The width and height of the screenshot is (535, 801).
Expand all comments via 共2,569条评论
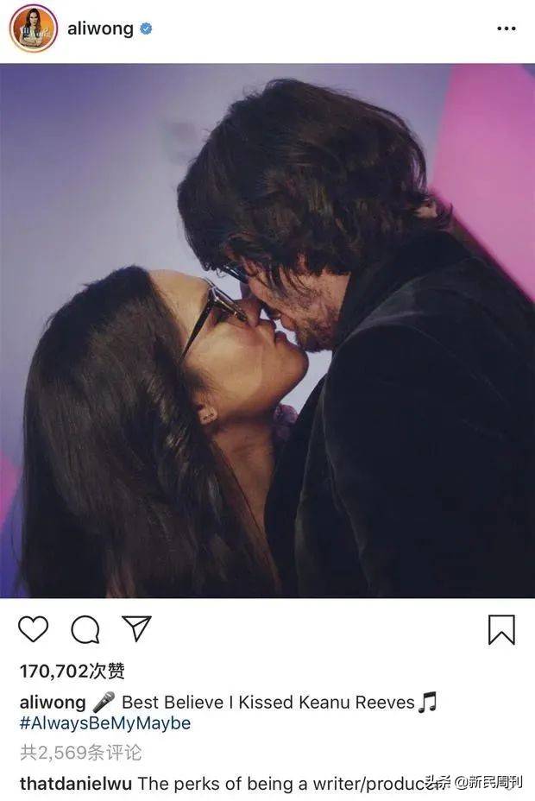(80, 753)
